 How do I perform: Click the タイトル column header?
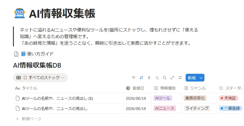(68, 88)
